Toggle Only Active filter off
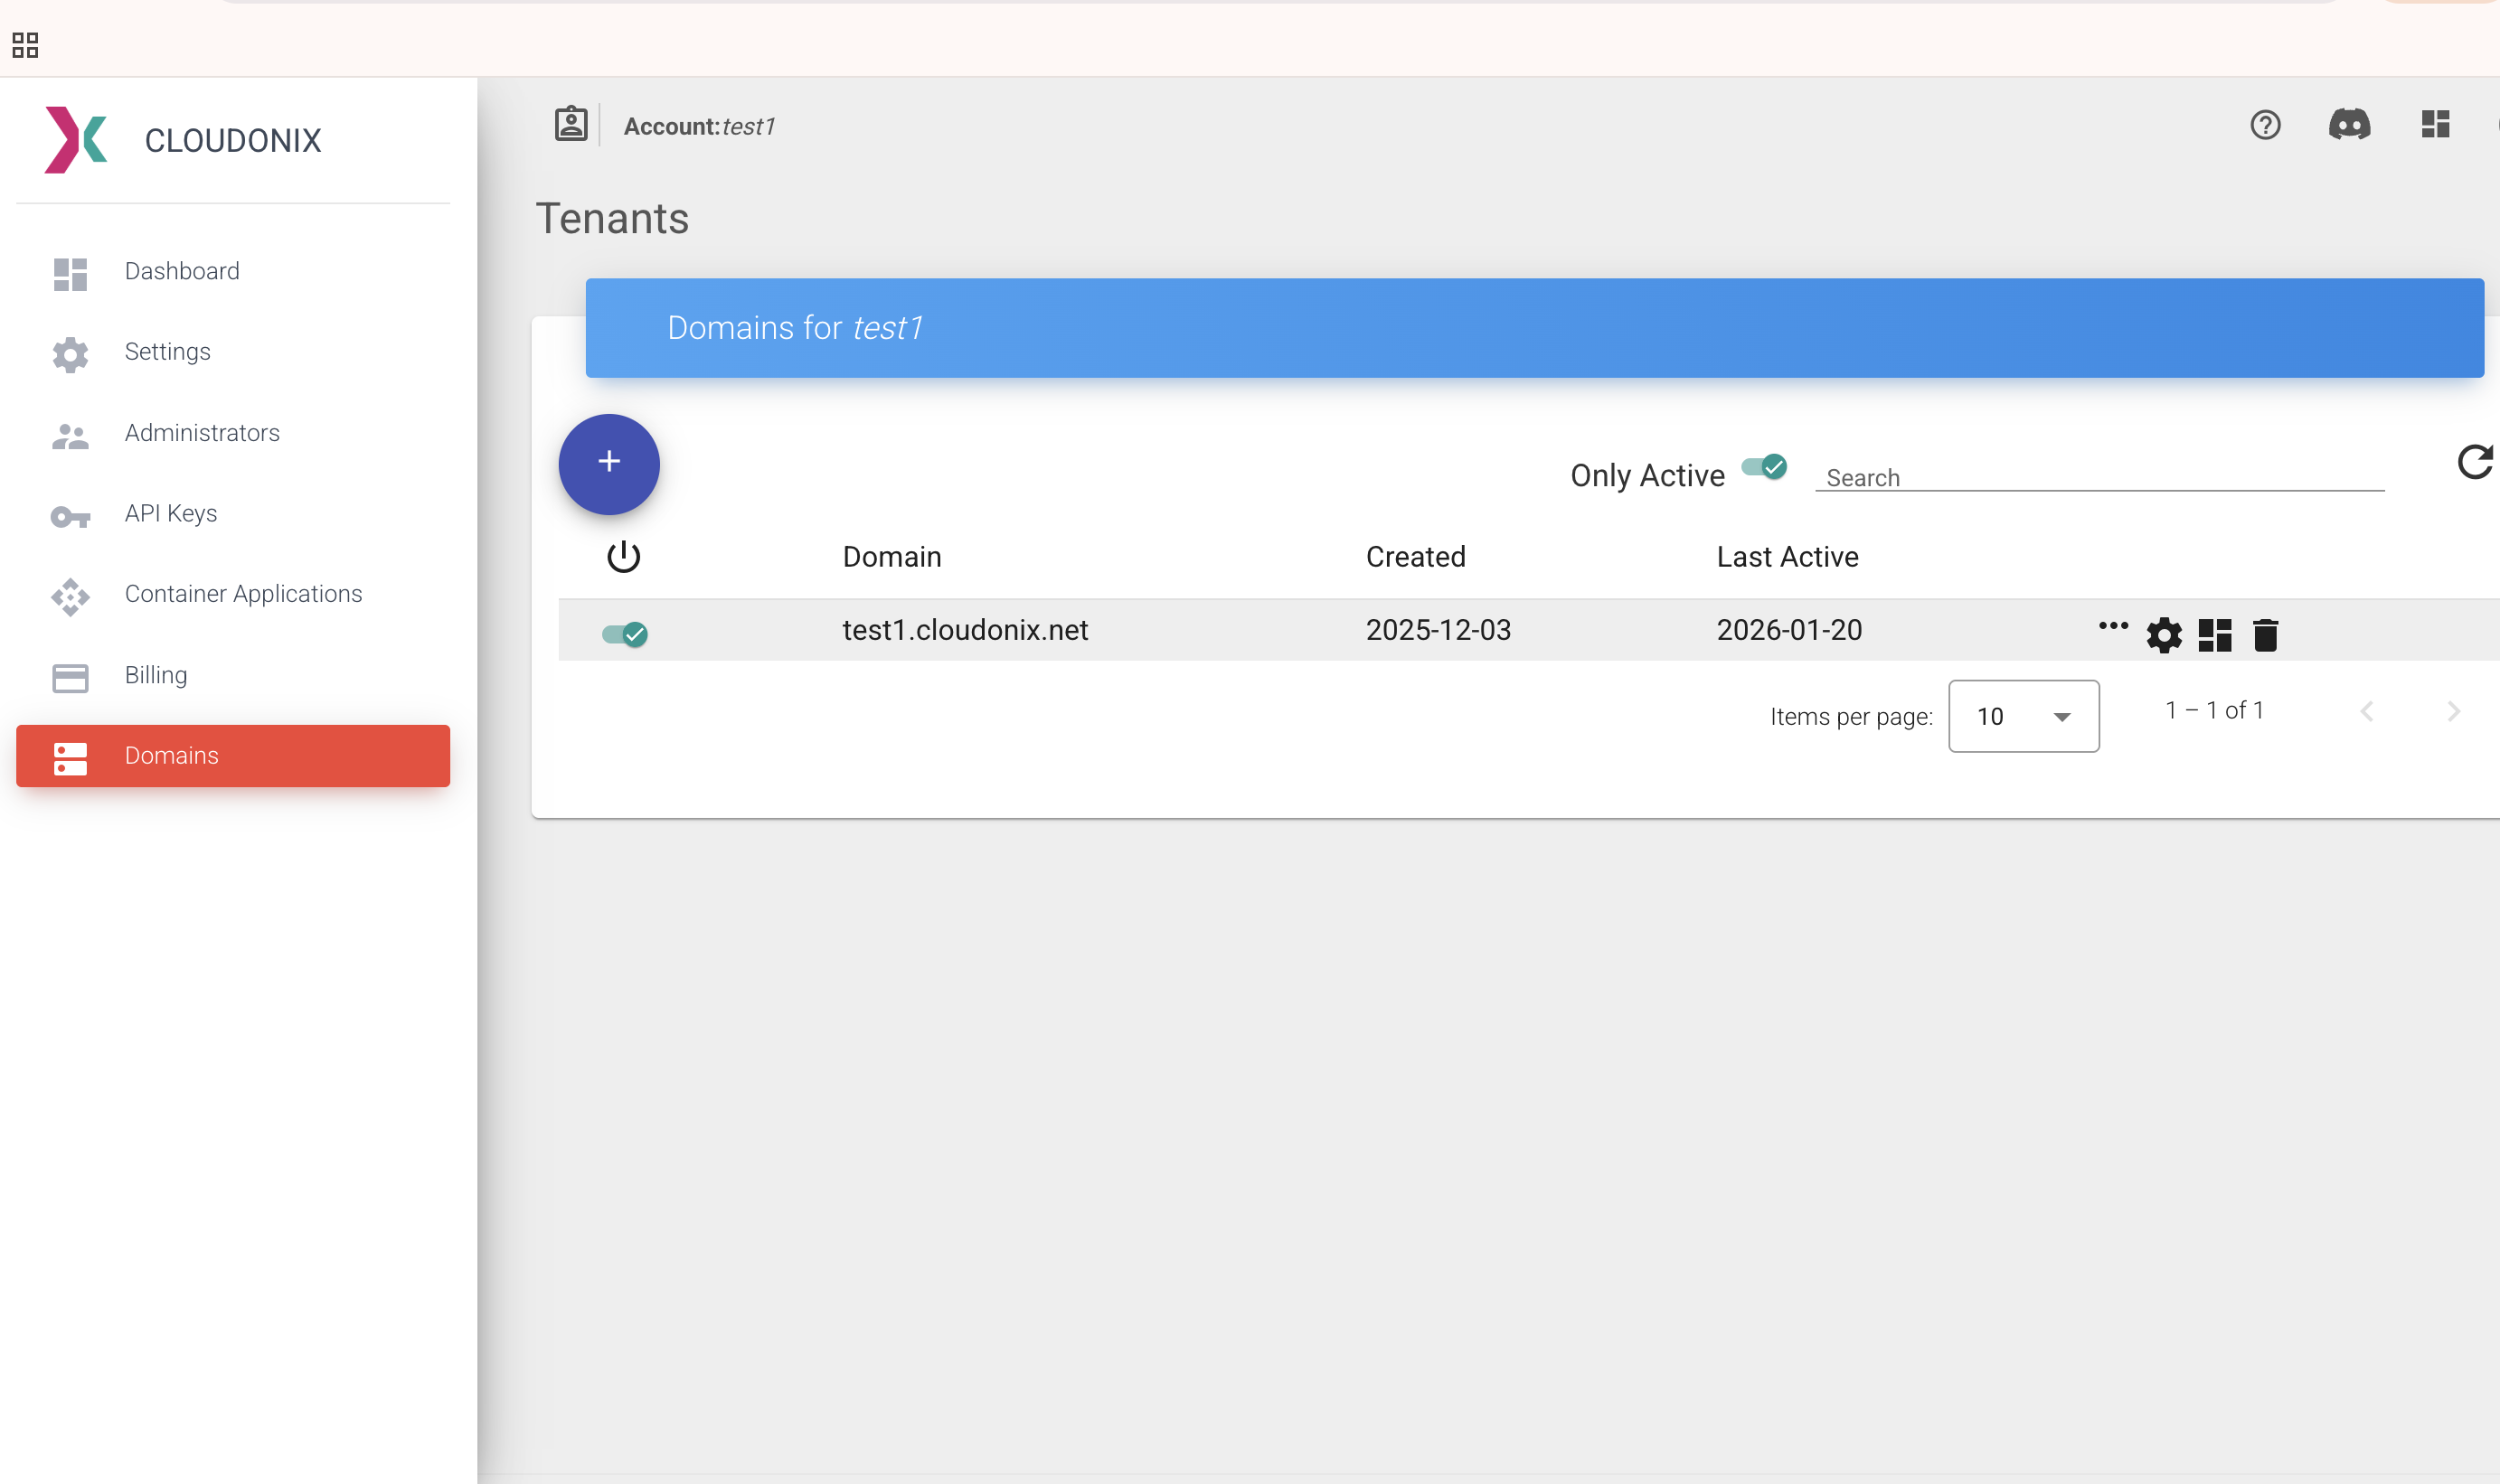This screenshot has width=2500, height=1484. point(1764,466)
